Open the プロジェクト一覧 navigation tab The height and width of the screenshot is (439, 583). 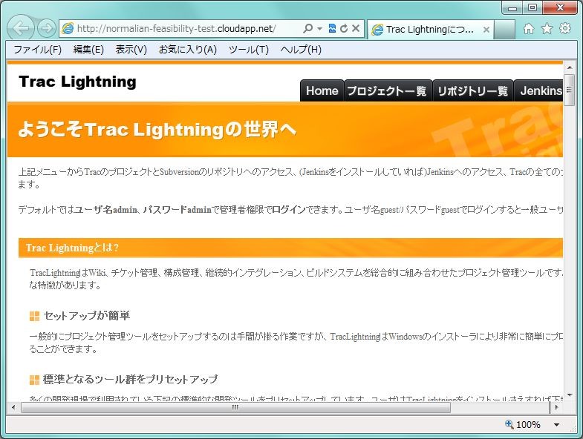(387, 90)
